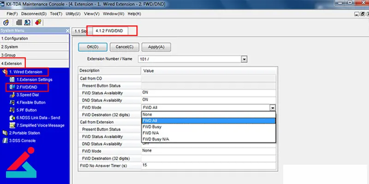Collapse 4.Extension in System Menu
This screenshot has height=184, width=369.
click(x=35, y=63)
